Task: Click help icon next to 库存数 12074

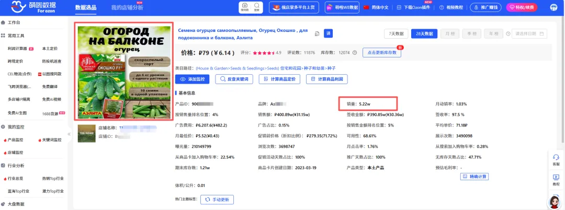Action: click(x=355, y=52)
